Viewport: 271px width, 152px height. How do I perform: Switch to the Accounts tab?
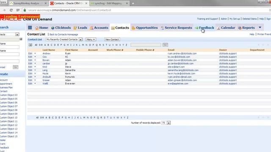(99, 28)
